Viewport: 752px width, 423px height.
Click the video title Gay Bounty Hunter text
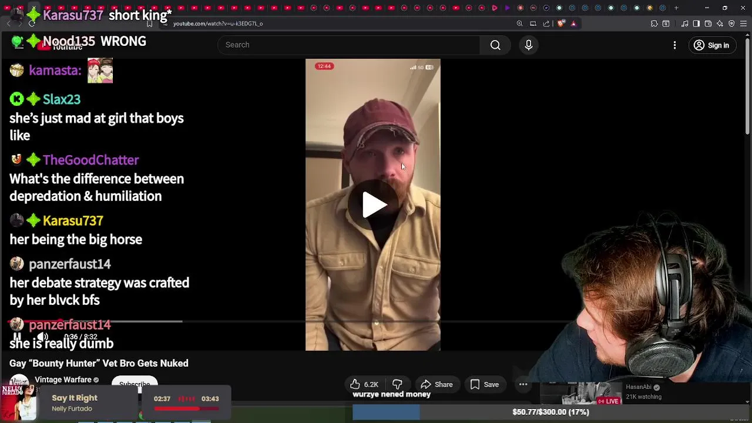tap(99, 363)
